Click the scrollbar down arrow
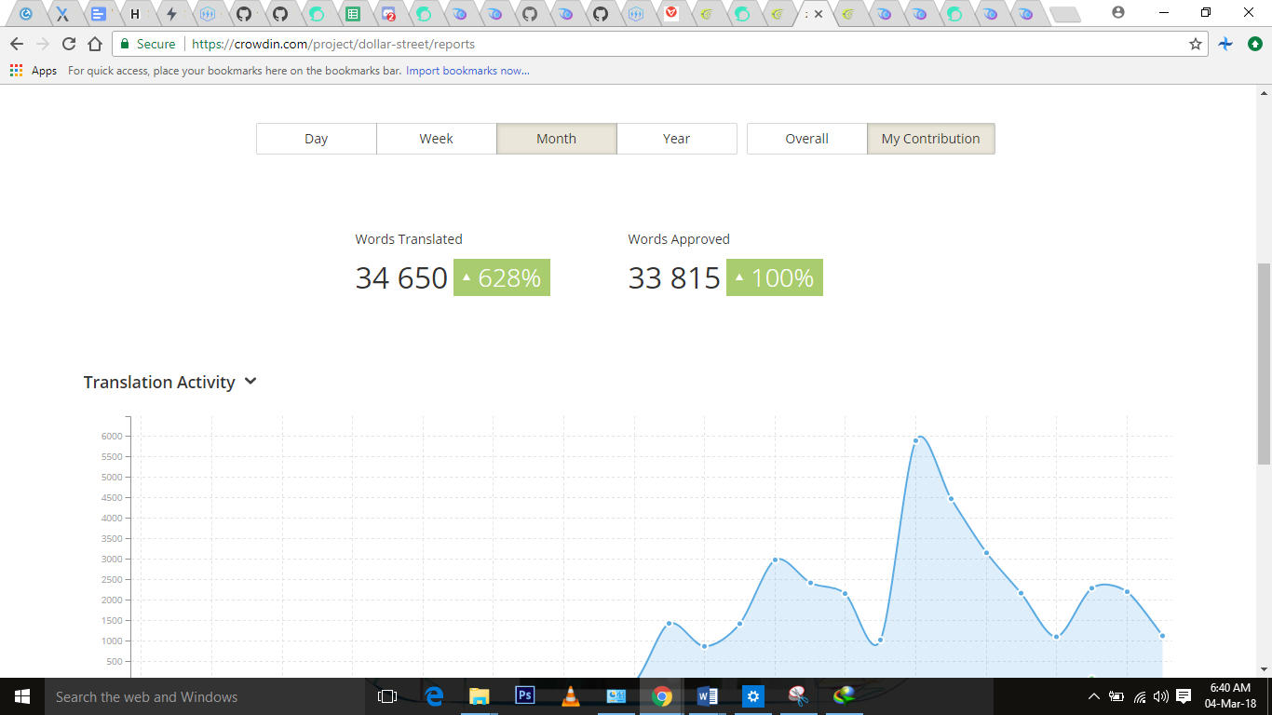 [1264, 668]
